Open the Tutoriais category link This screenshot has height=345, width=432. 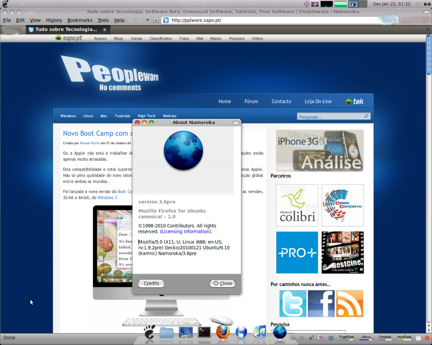click(122, 116)
